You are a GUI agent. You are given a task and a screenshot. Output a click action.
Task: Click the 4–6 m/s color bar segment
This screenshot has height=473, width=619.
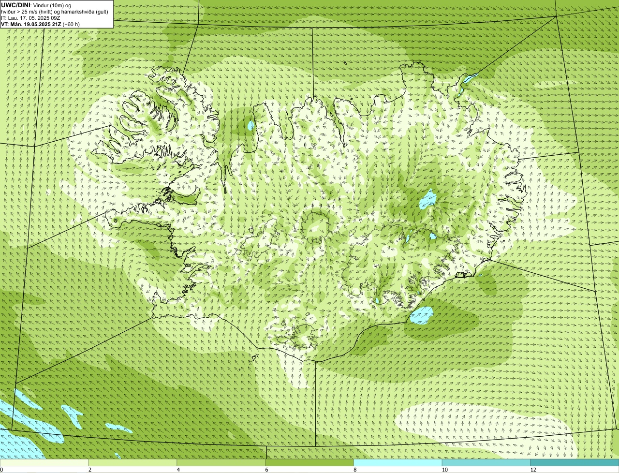(x=221, y=463)
